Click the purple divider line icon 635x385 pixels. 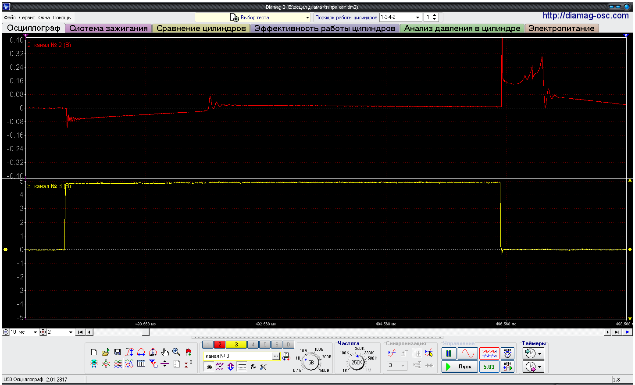(165, 364)
